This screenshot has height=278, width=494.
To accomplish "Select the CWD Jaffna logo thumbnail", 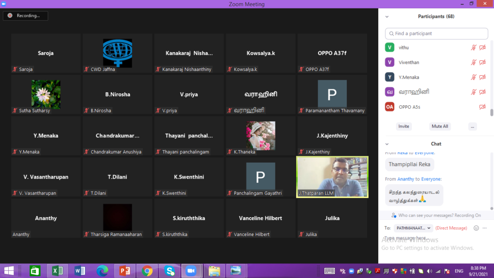I will (118, 53).
